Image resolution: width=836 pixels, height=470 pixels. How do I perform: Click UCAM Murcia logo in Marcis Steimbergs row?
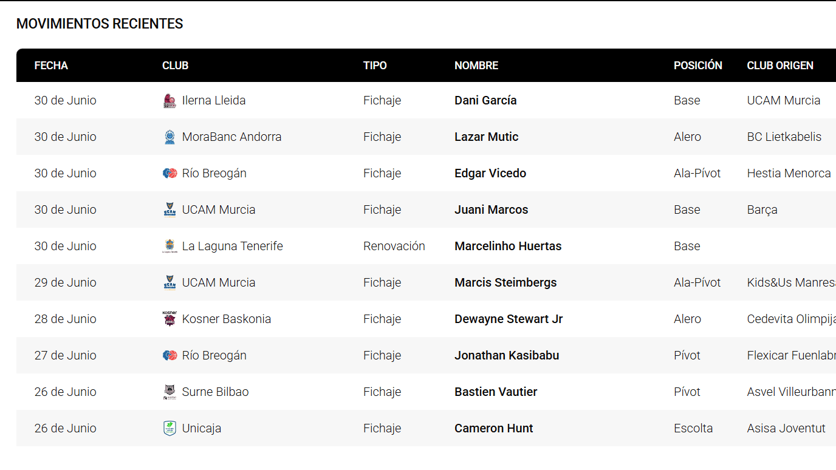pyautogui.click(x=170, y=283)
